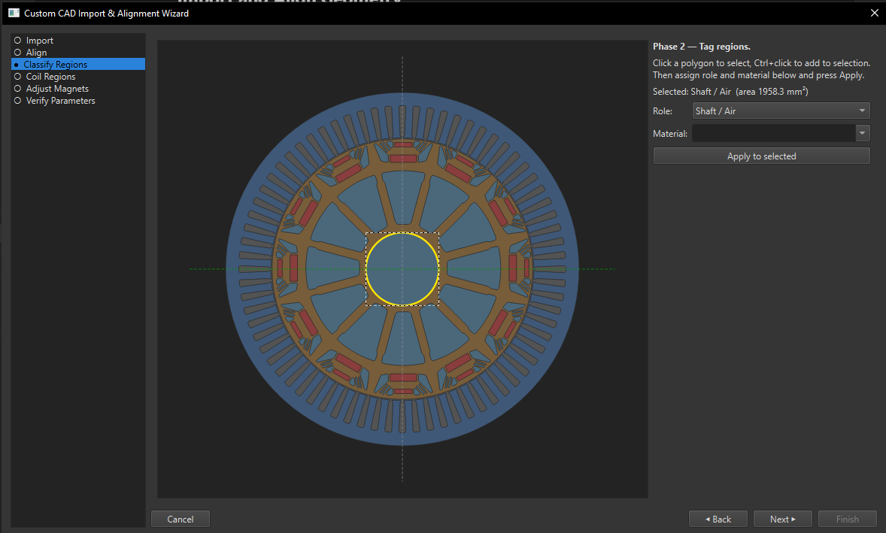Go Back to previous wizard step
Screen dimensions: 886x533
tap(718, 519)
